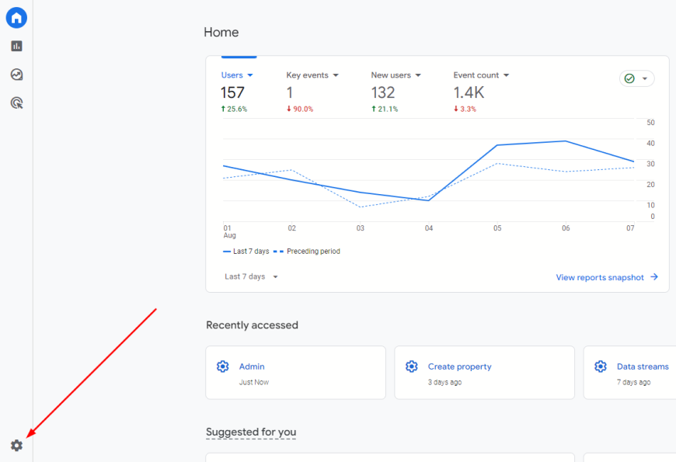Click the Preceding period legend entry
This screenshot has width=676, height=462.
click(307, 252)
